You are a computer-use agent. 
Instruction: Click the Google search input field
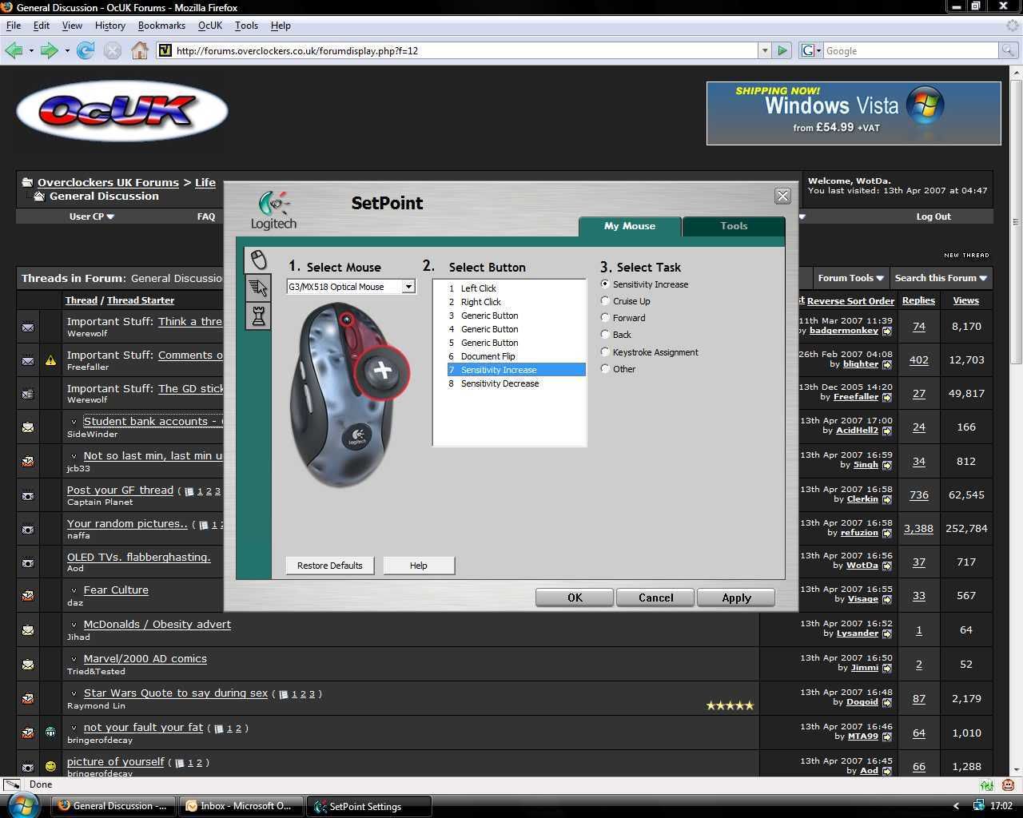coord(910,50)
